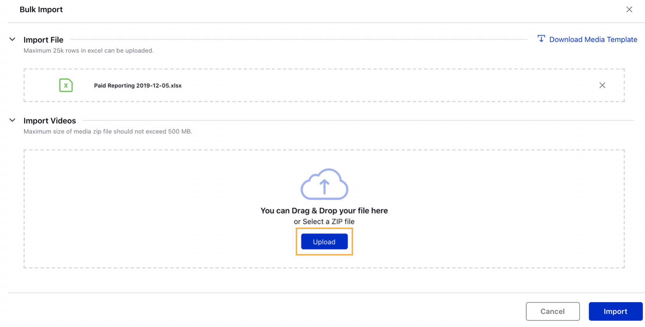Click the Import File section heading

(43, 40)
